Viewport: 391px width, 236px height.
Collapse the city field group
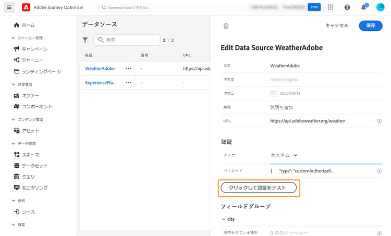click(224, 219)
